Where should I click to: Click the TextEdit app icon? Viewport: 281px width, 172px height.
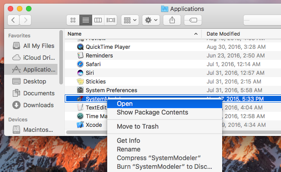[x=80, y=107]
